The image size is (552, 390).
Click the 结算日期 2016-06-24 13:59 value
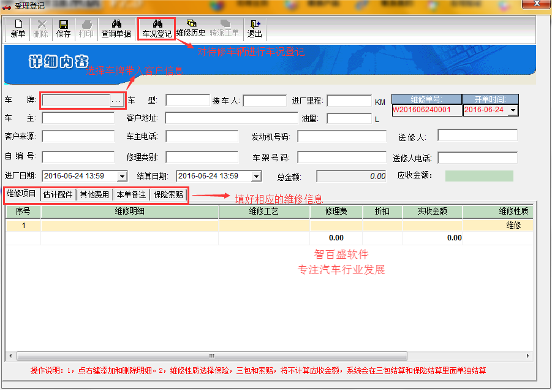pyautogui.click(x=208, y=176)
